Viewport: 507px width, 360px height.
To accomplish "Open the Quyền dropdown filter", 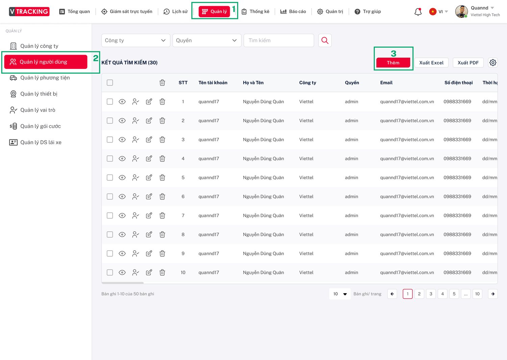I will coord(207,41).
